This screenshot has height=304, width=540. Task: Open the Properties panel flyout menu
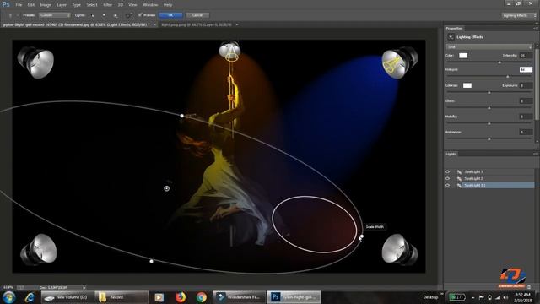pos(536,28)
